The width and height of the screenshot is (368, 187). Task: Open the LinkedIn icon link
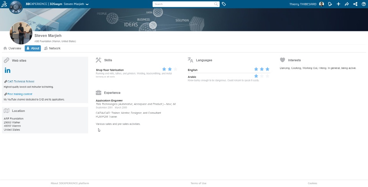pos(7,71)
